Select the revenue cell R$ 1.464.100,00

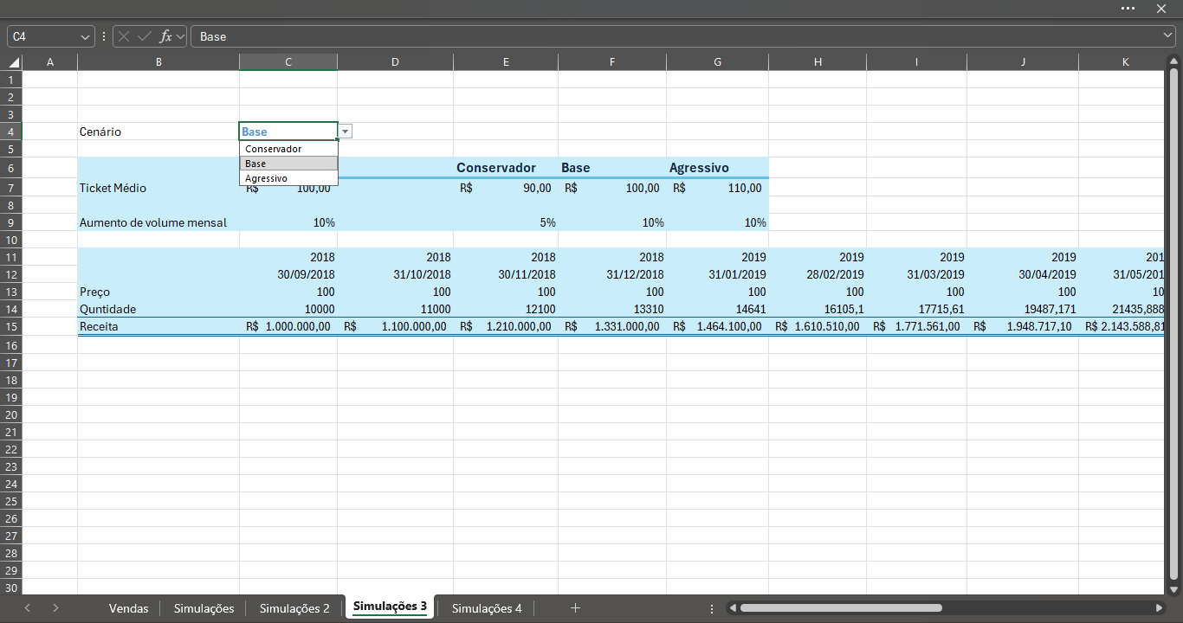point(717,327)
